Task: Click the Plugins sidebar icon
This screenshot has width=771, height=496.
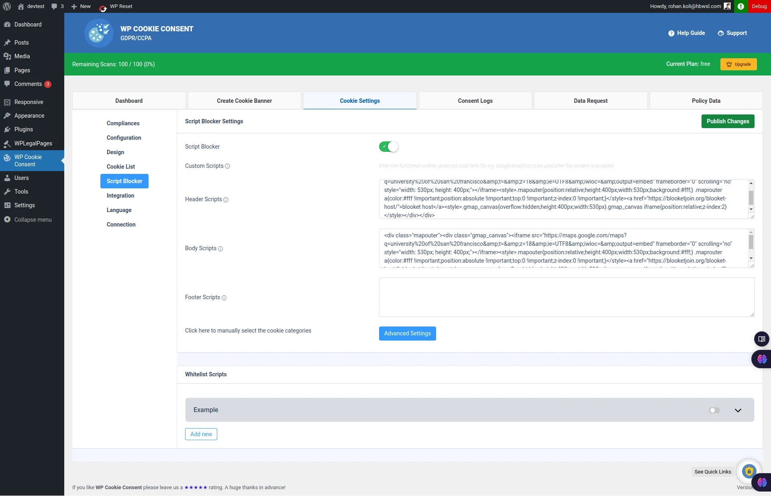Action: pyautogui.click(x=7, y=129)
